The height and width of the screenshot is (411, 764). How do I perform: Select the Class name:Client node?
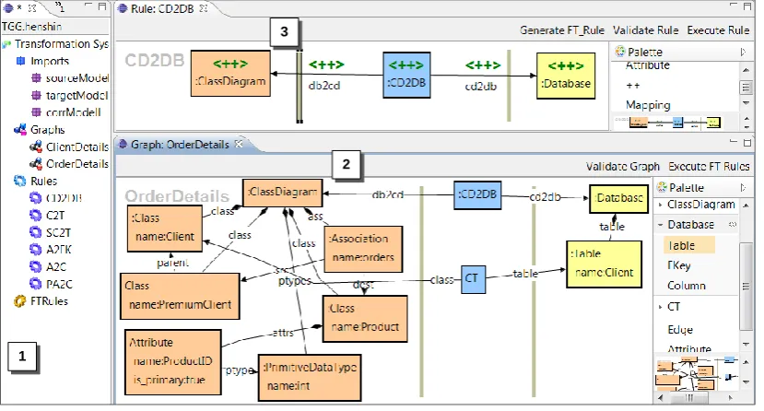tap(165, 229)
